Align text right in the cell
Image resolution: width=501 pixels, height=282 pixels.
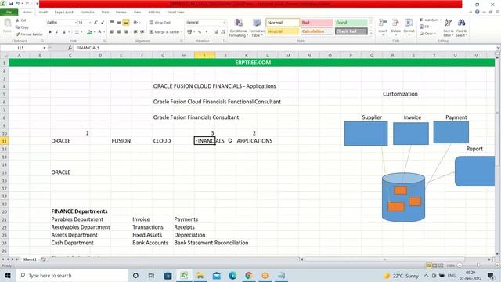click(x=126, y=32)
